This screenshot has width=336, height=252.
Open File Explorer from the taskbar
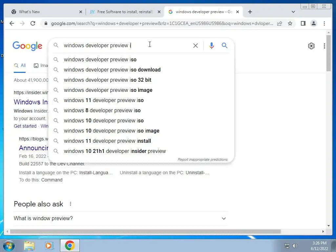29,246
